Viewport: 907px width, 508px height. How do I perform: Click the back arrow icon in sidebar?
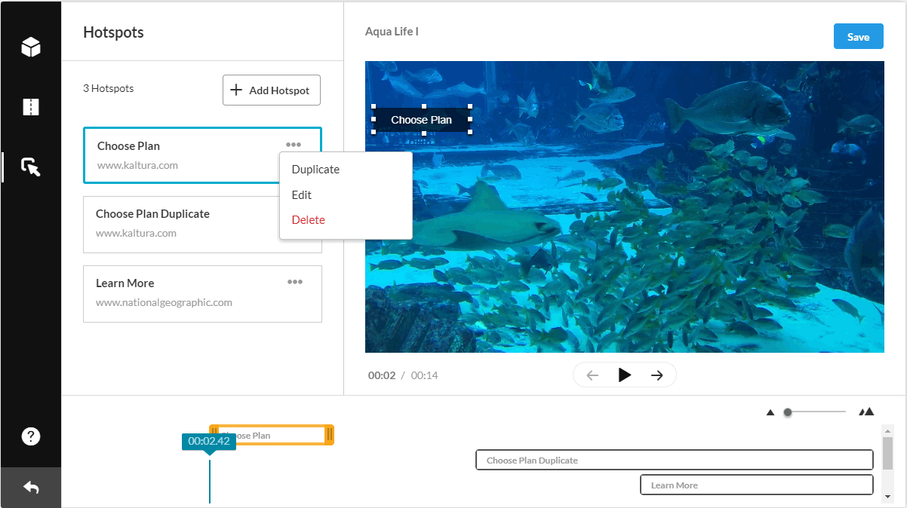pyautogui.click(x=31, y=488)
